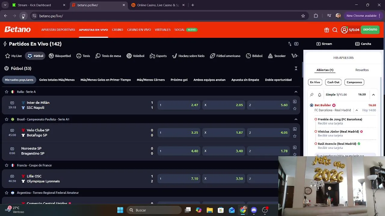
Task: Open the gift promotions icon
Action: 327,30
